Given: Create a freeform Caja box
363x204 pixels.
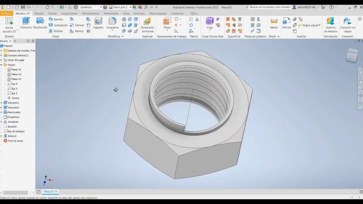Looking at the screenshot, I should coord(209,23).
